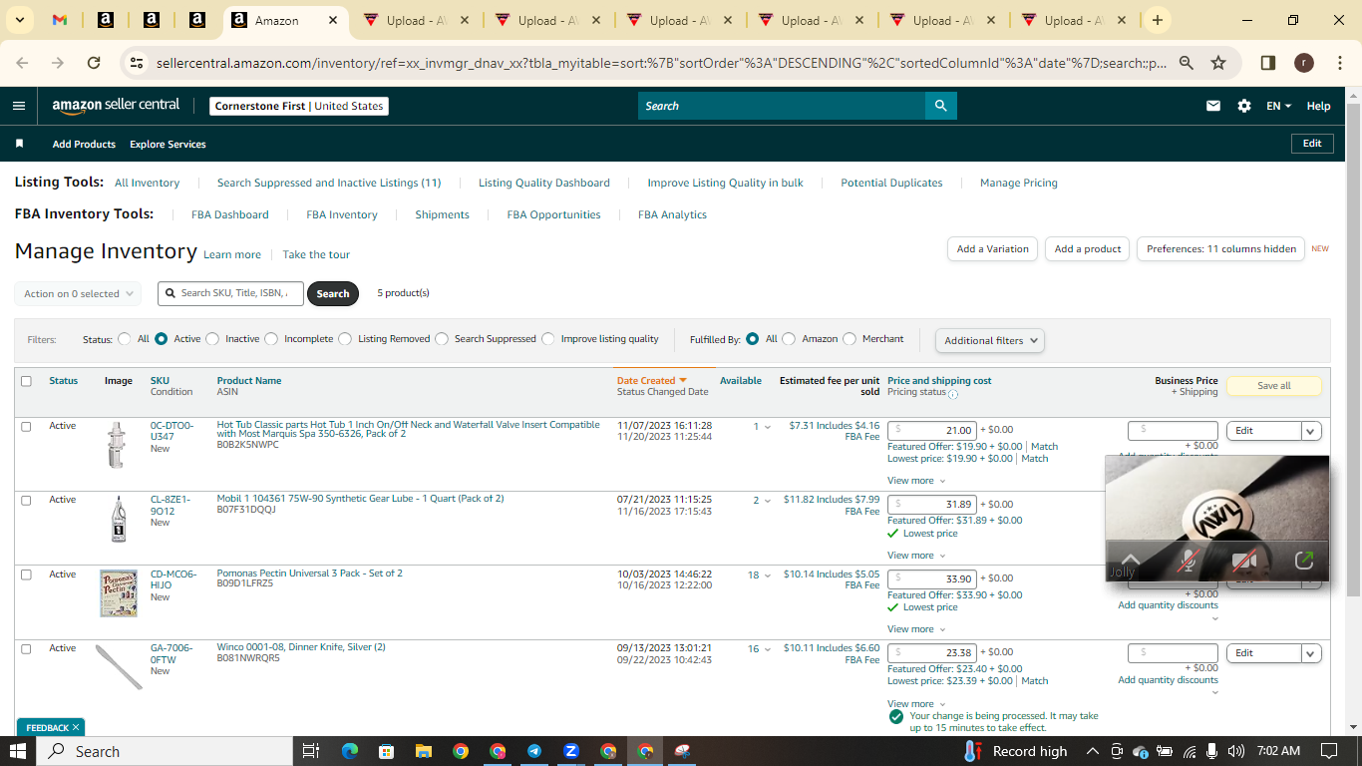Check the box for Mobil 1 Gear Lube row
The image size is (1362, 766).
pyautogui.click(x=26, y=500)
